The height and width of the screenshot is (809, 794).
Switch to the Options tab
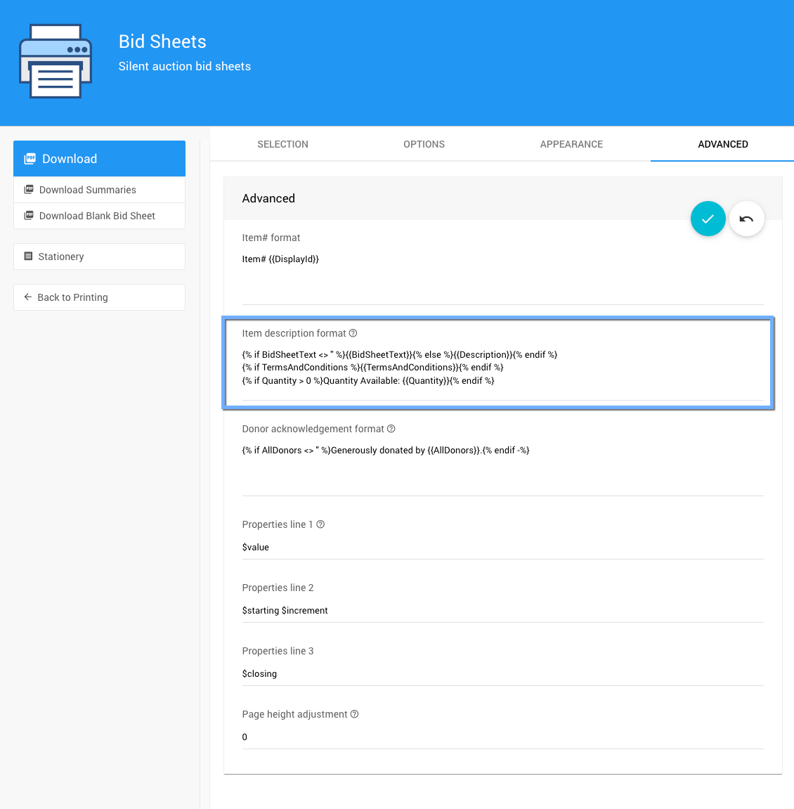point(424,144)
